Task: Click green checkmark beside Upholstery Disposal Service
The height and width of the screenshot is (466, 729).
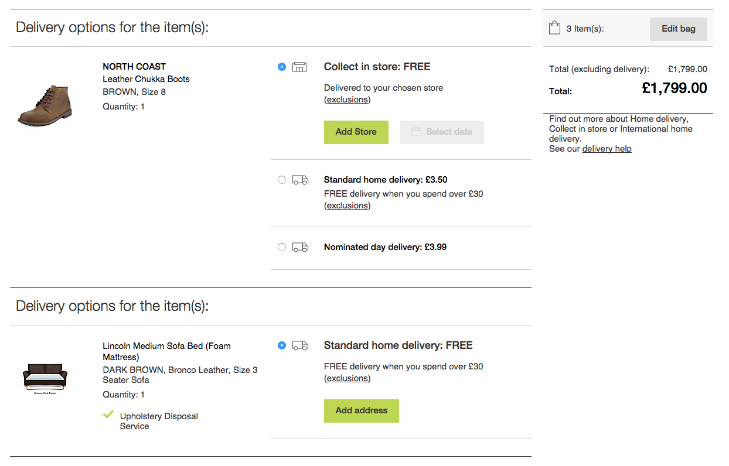Action: pyautogui.click(x=108, y=414)
